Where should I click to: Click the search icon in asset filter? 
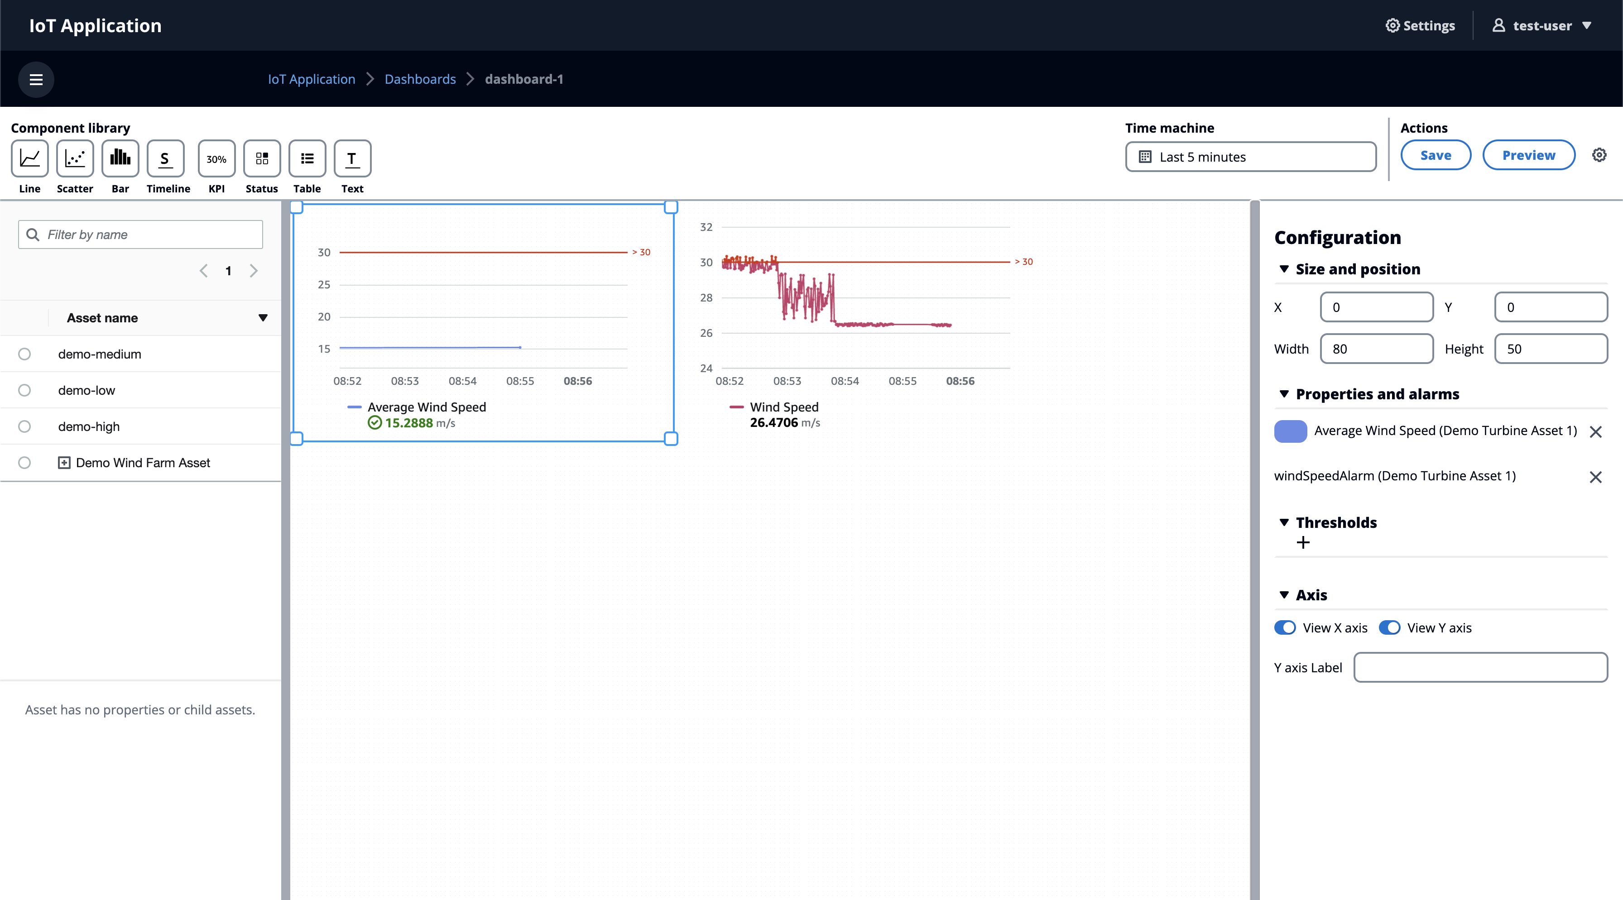tap(33, 235)
